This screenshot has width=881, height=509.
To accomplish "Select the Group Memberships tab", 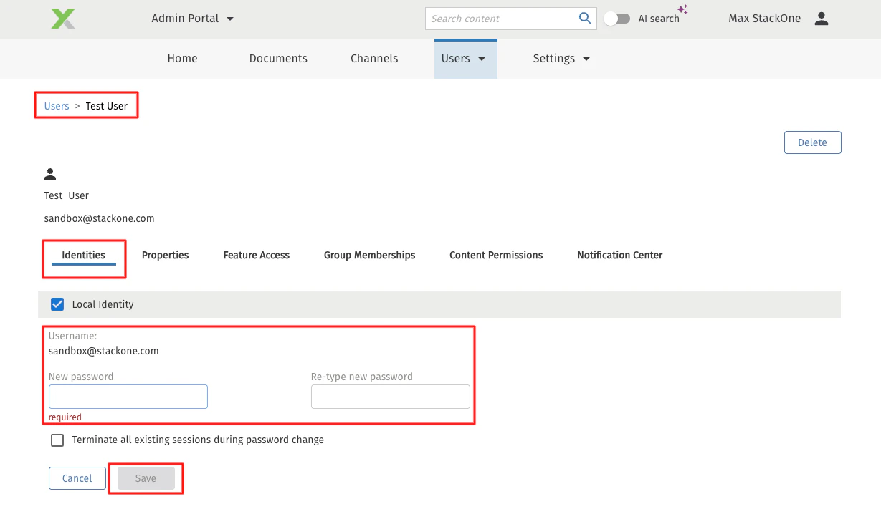I will [369, 255].
